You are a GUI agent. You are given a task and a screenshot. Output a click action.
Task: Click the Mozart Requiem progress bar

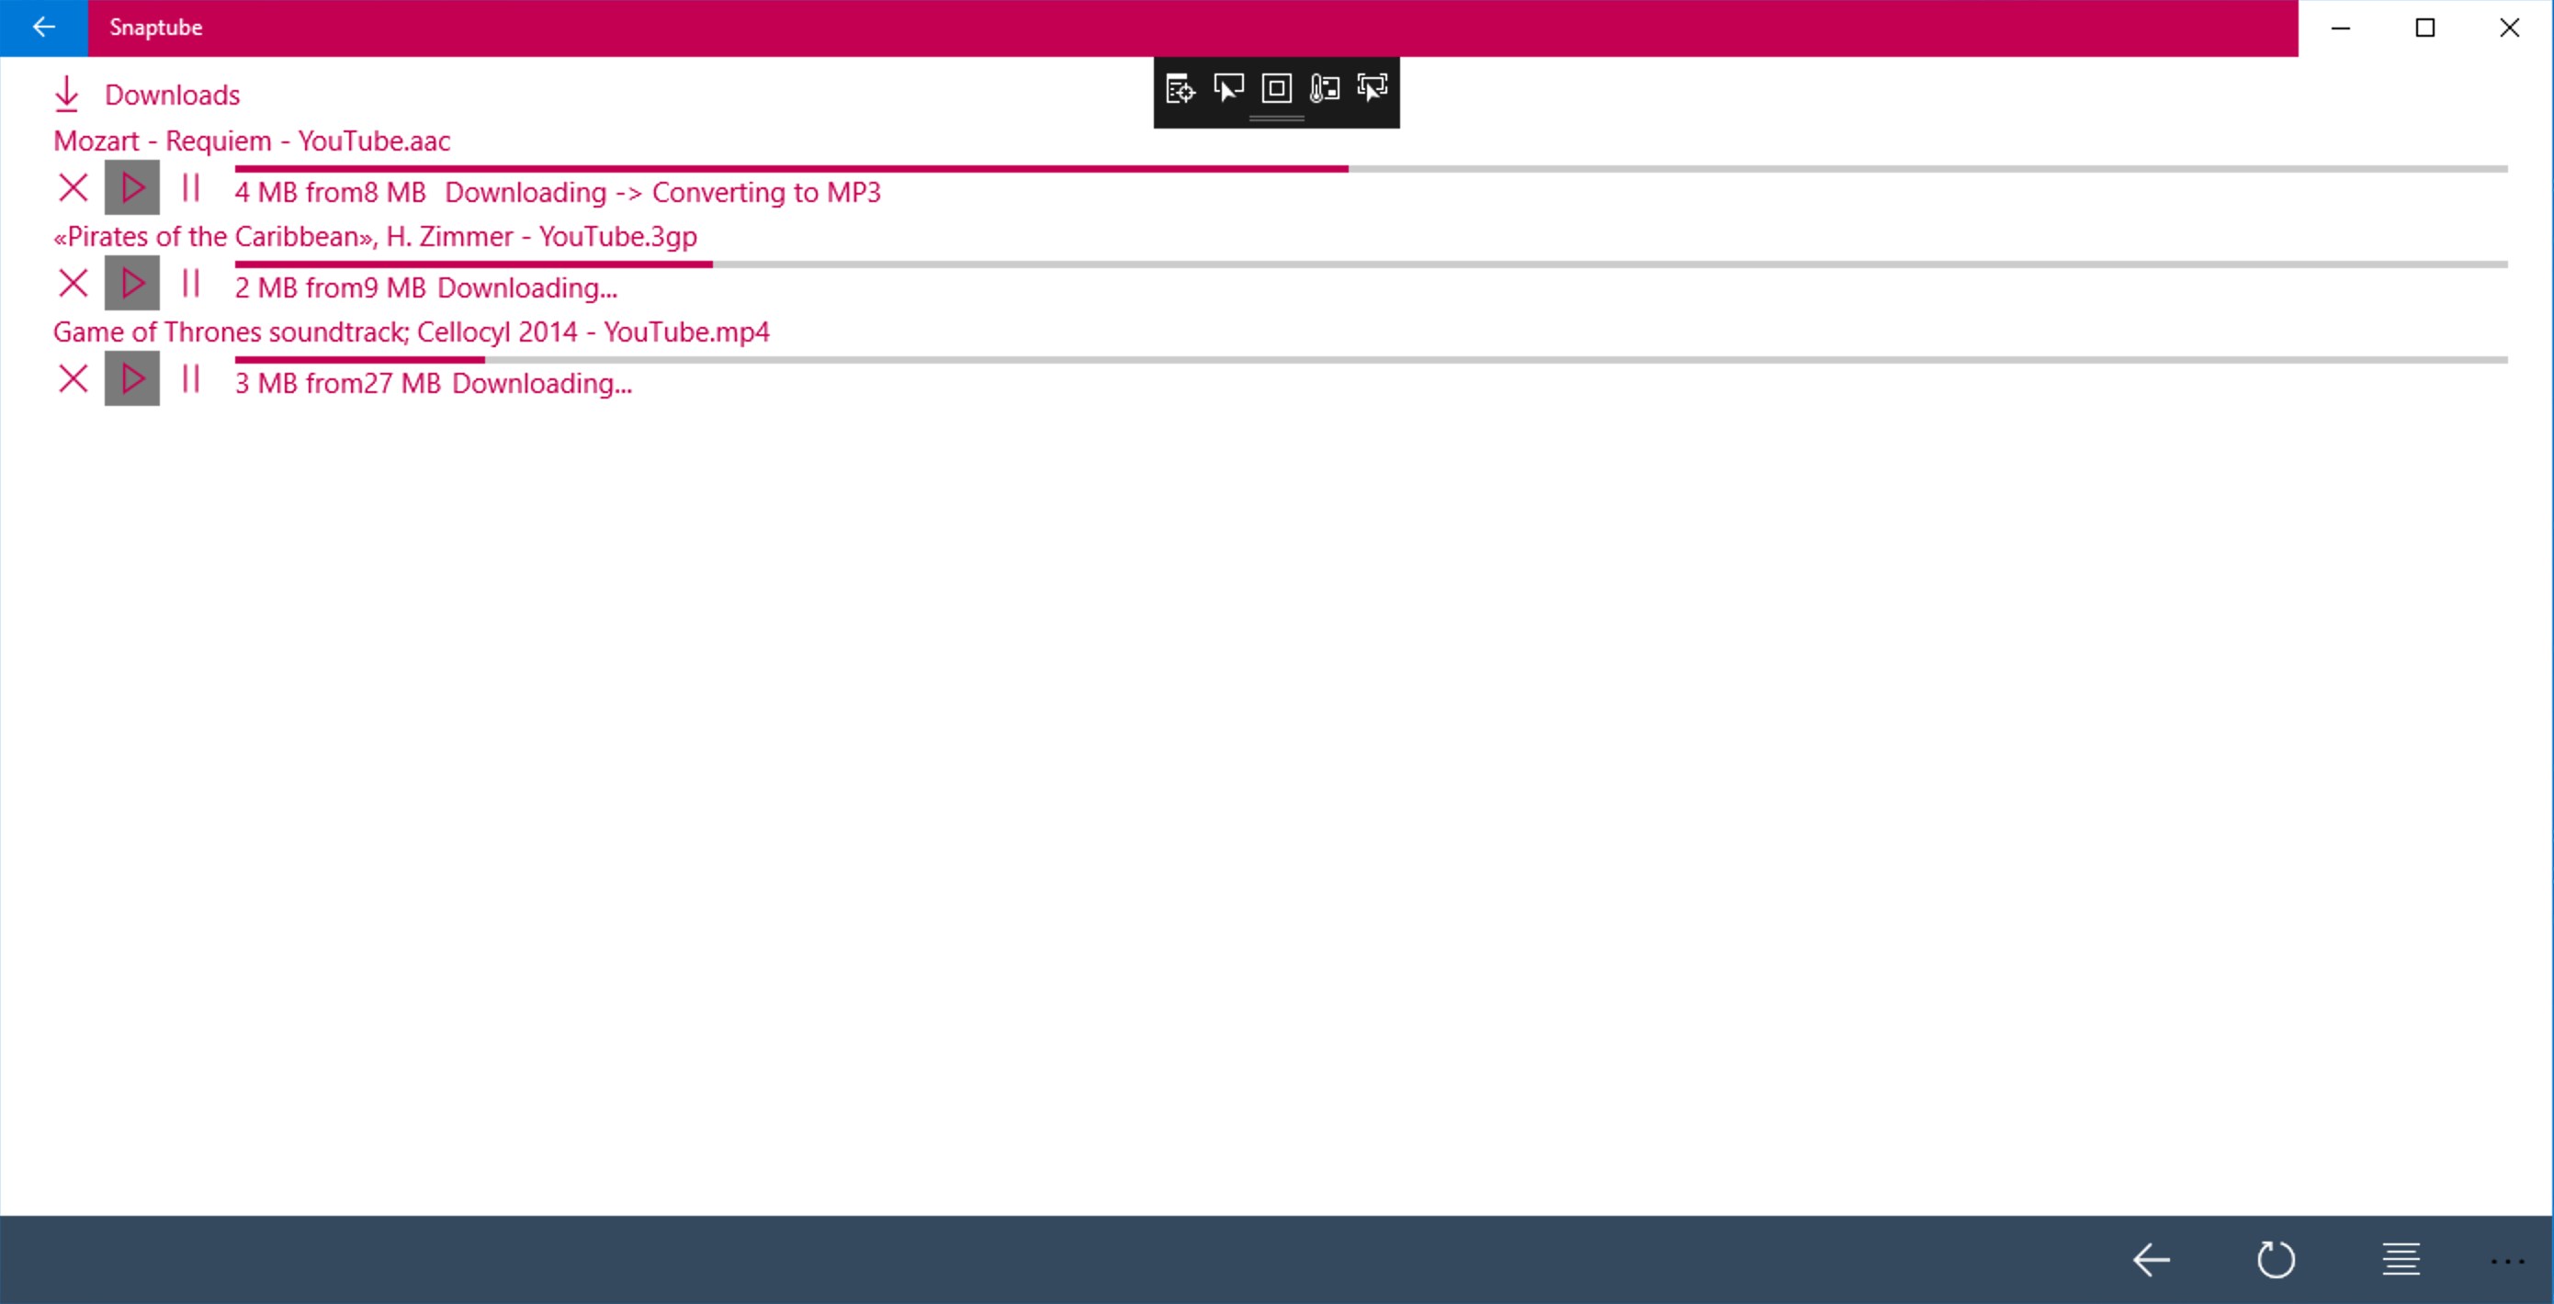click(x=1370, y=170)
